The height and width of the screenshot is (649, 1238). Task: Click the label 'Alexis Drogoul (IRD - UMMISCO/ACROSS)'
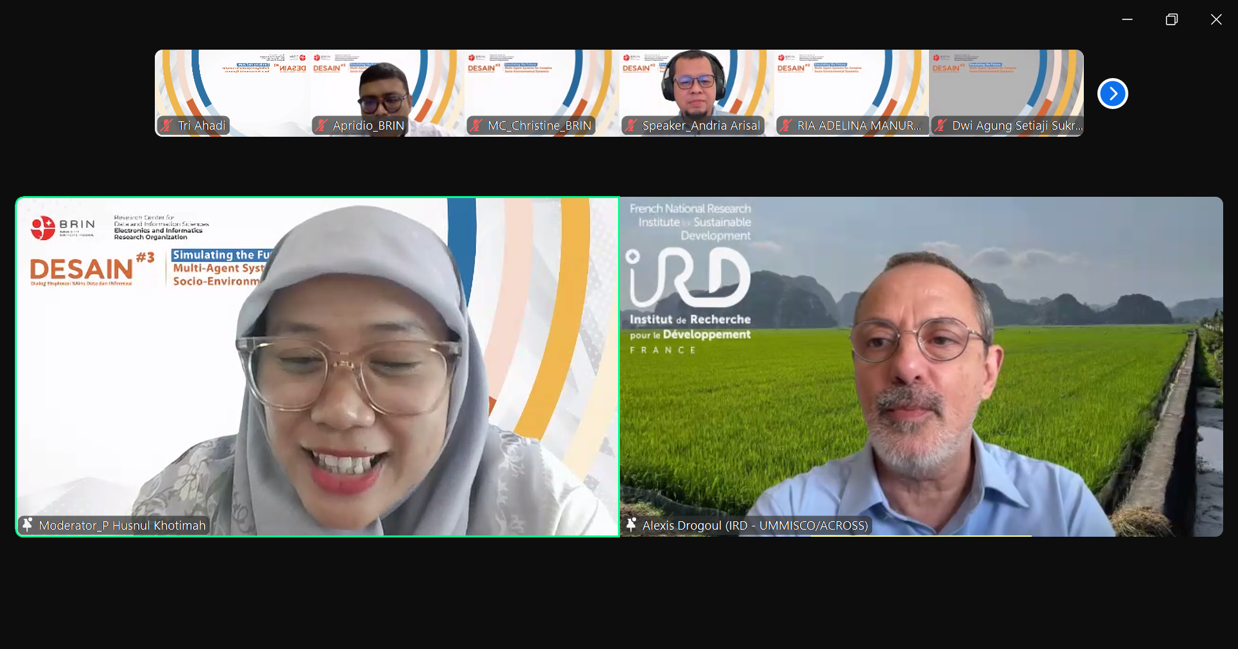[x=755, y=526]
